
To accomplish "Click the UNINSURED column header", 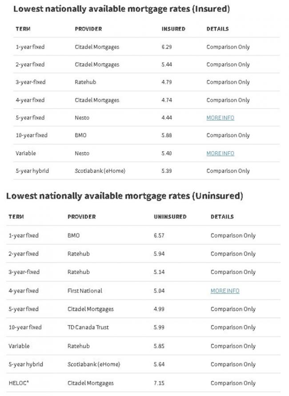I will (170, 217).
